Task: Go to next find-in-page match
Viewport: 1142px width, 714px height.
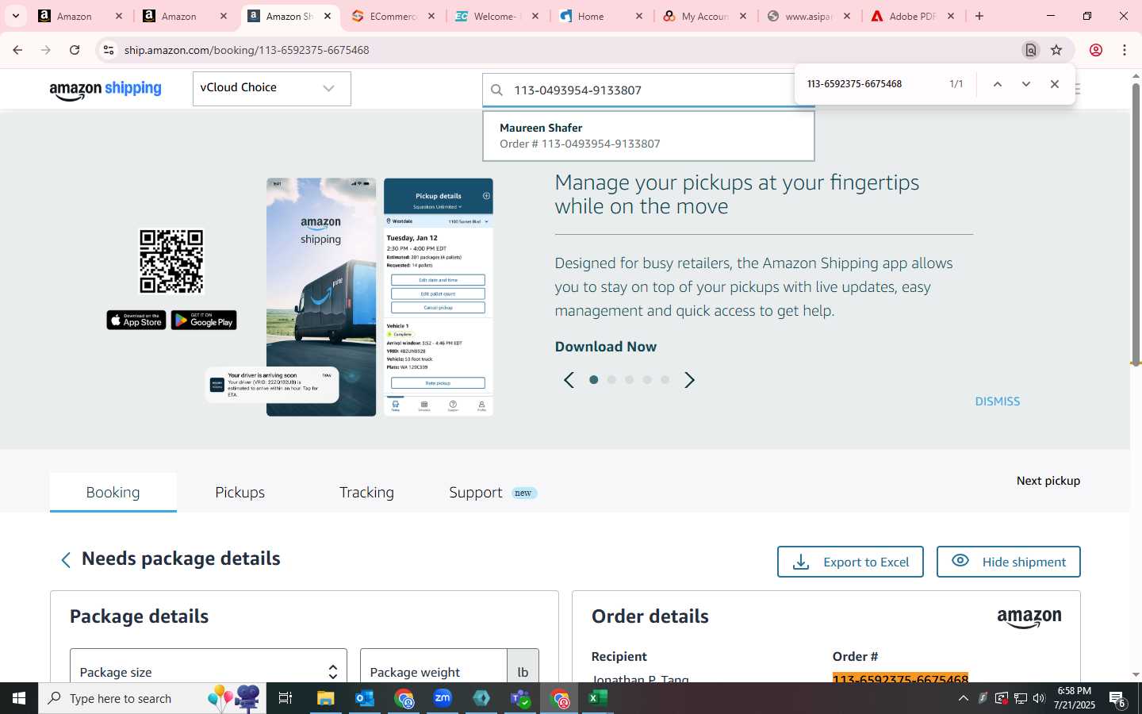Action: (x=1026, y=84)
